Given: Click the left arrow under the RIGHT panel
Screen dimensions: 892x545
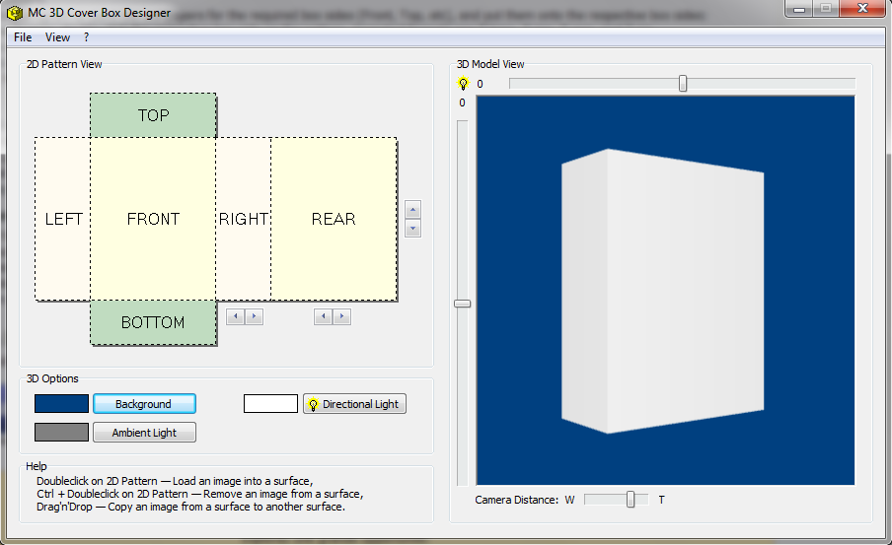Looking at the screenshot, I should 235,316.
